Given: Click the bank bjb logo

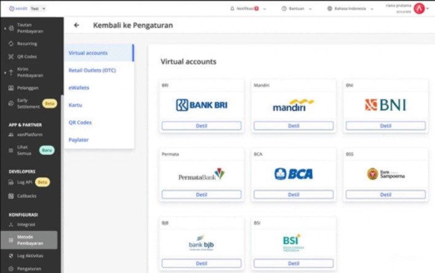Looking at the screenshot, I should click(x=202, y=243).
